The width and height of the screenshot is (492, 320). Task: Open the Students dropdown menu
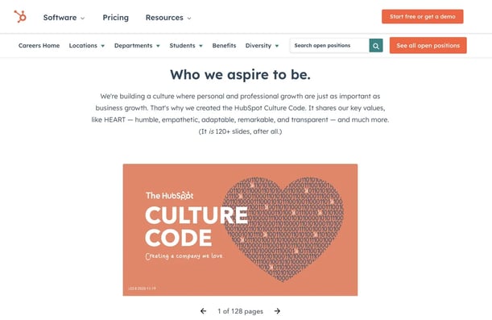click(x=186, y=45)
